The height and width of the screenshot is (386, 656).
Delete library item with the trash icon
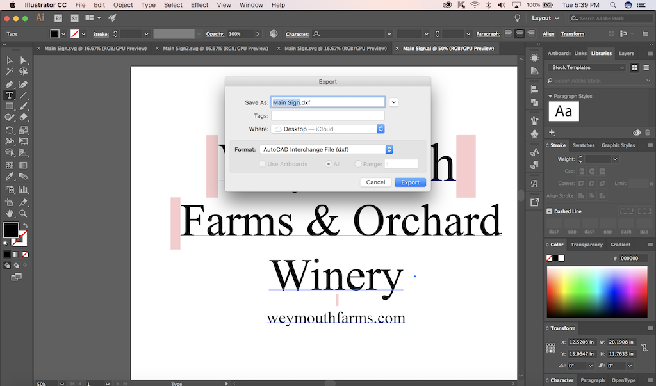pyautogui.click(x=648, y=133)
